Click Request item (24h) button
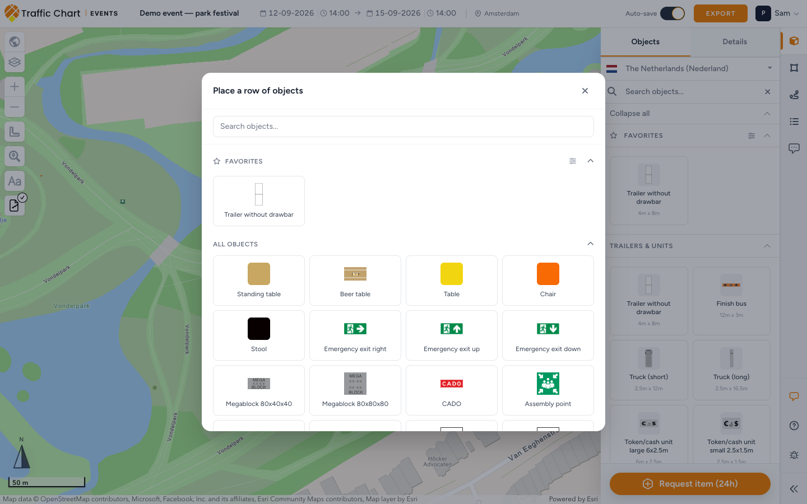 pos(690,484)
